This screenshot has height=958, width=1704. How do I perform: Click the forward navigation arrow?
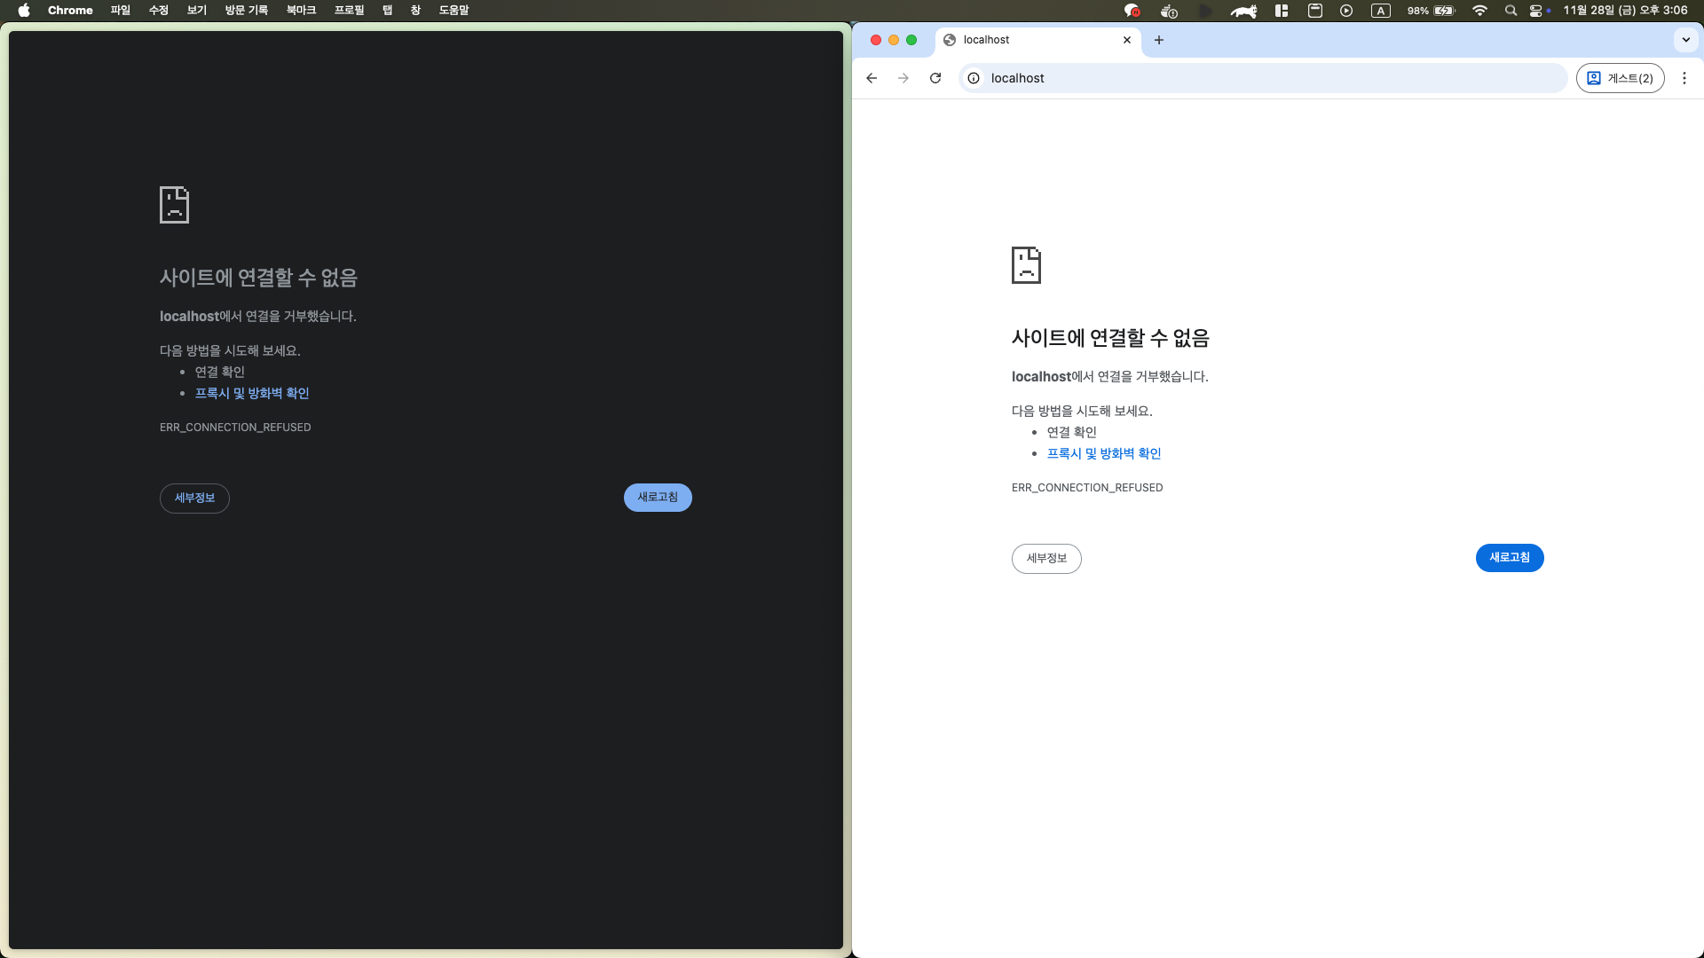click(903, 78)
